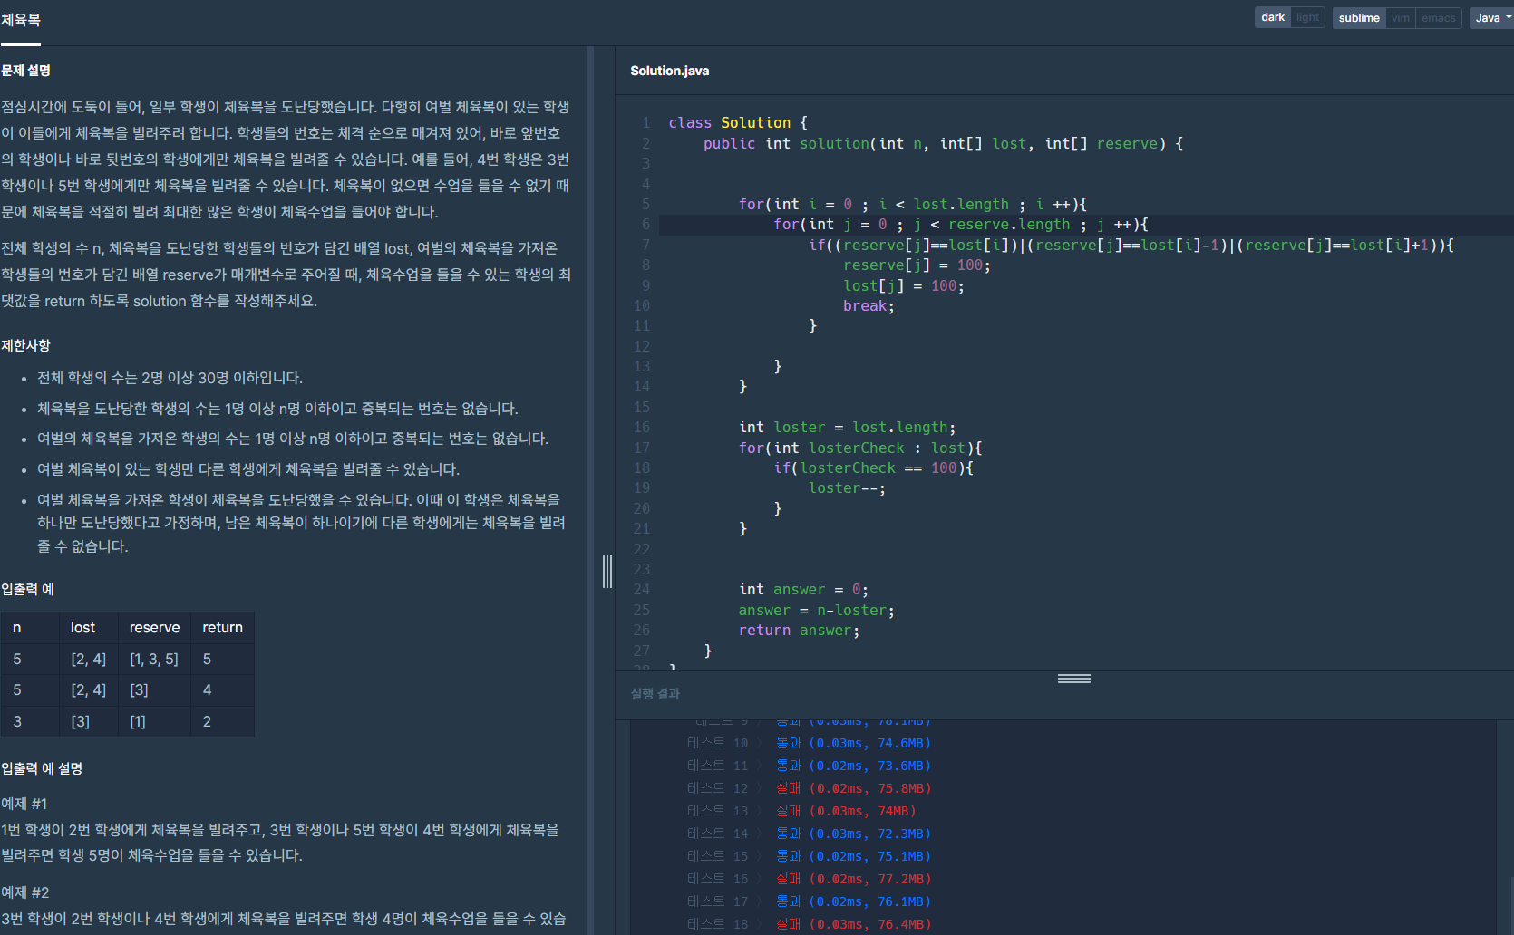The image size is (1514, 935).
Task: Select the 체육복 problem tab
Action: [x=20, y=20]
